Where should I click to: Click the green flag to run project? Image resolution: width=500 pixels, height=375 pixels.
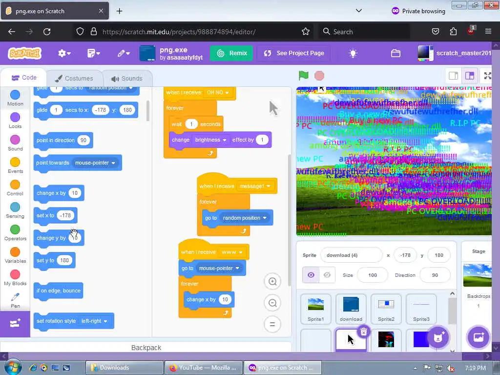tap(304, 76)
